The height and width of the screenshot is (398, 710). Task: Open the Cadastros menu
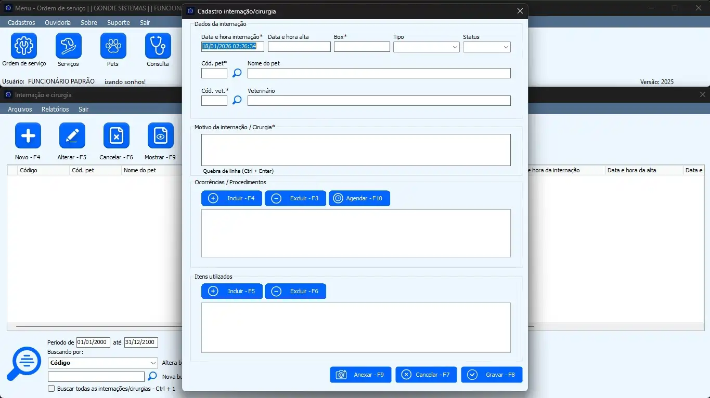[21, 23]
